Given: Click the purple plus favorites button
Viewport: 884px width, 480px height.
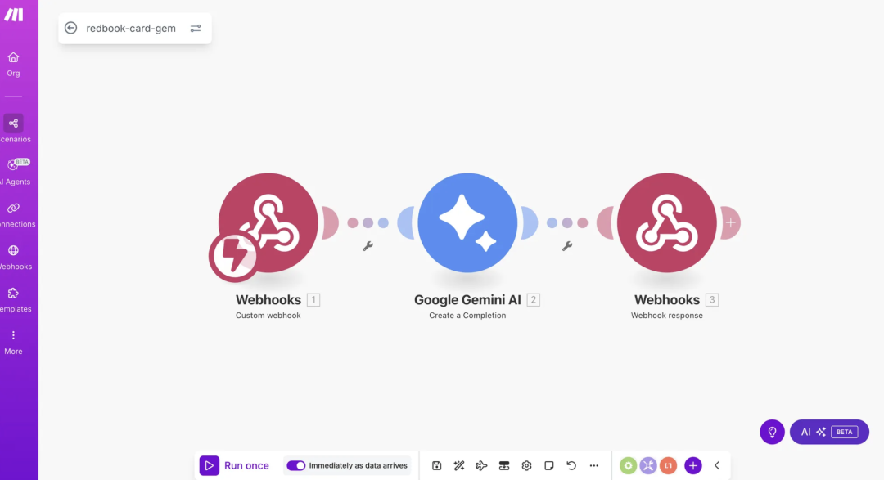Looking at the screenshot, I should [x=693, y=465].
